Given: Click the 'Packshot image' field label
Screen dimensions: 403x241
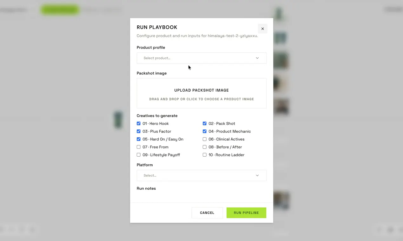Looking at the screenshot, I should coord(152,73).
